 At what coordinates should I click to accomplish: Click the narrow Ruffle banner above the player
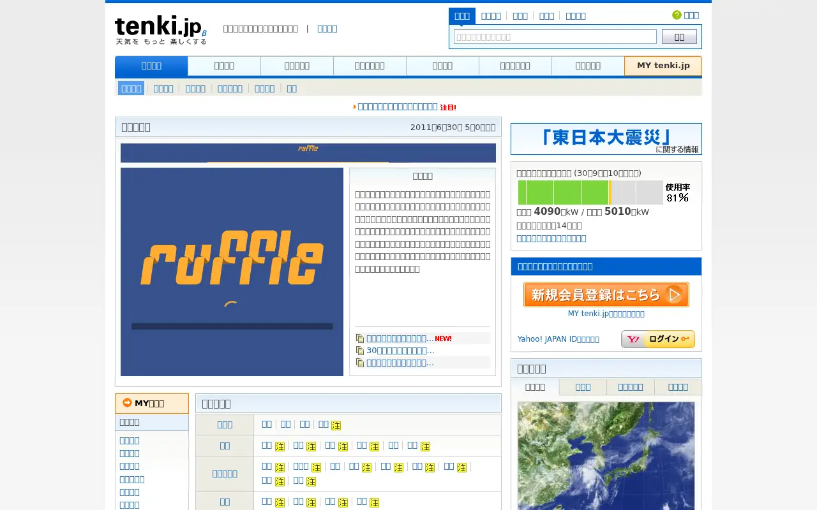click(308, 153)
